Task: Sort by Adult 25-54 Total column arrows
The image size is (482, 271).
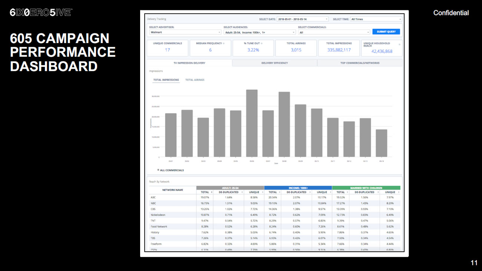Action: tap(212, 192)
